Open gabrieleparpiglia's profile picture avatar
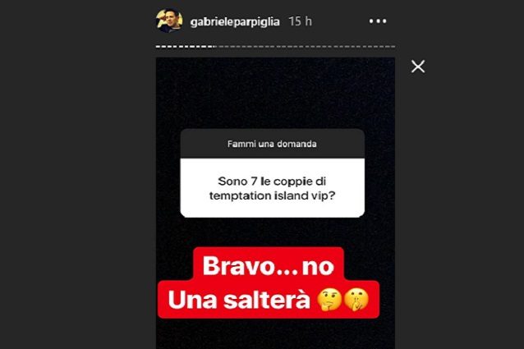 tap(169, 21)
